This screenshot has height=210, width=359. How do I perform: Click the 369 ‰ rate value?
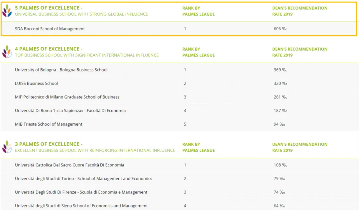(x=281, y=70)
